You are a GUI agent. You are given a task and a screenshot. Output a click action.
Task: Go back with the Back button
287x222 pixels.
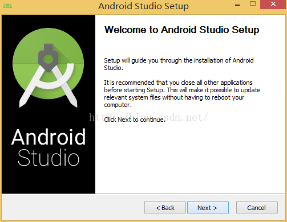[165, 208]
